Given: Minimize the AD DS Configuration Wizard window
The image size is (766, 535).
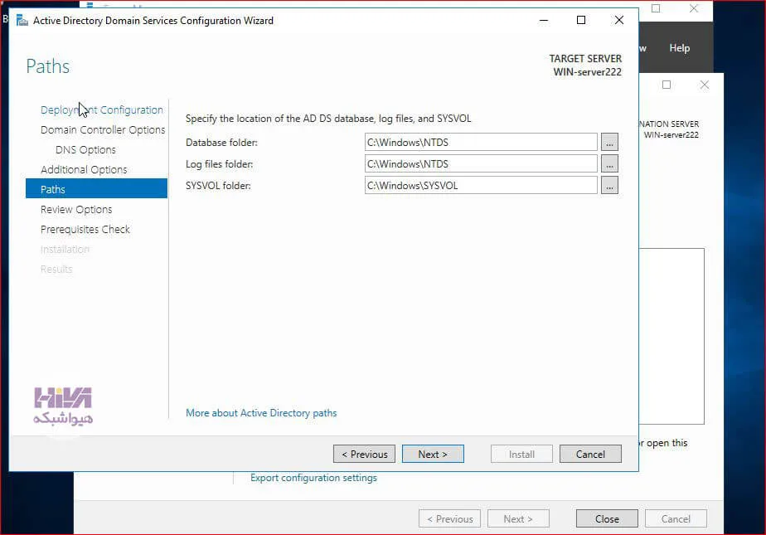Looking at the screenshot, I should click(x=544, y=21).
